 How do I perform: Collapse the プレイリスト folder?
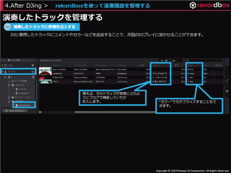coord(9,85)
